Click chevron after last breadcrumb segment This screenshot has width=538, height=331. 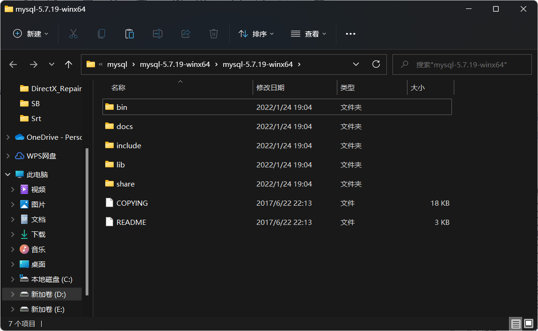(299, 65)
